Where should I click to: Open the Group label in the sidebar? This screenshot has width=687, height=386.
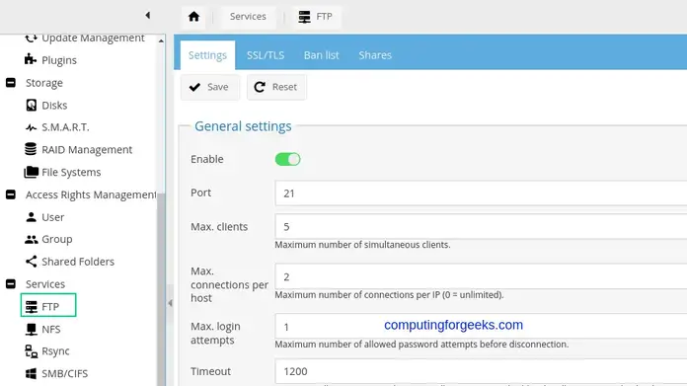click(57, 239)
